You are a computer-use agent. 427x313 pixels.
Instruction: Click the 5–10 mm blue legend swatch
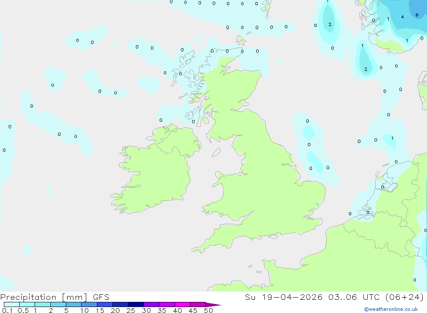tap(74, 304)
